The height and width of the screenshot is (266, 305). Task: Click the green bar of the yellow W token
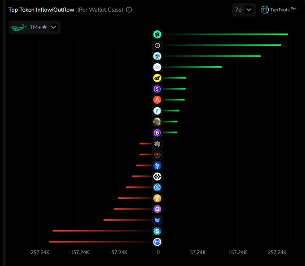click(x=174, y=78)
